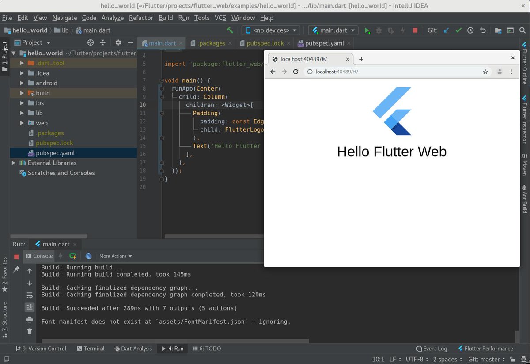Click the Search Everywhere magnifier icon
The height and width of the screenshot is (364, 530).
[523, 30]
